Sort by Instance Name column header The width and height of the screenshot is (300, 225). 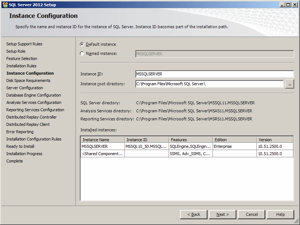click(x=102, y=140)
